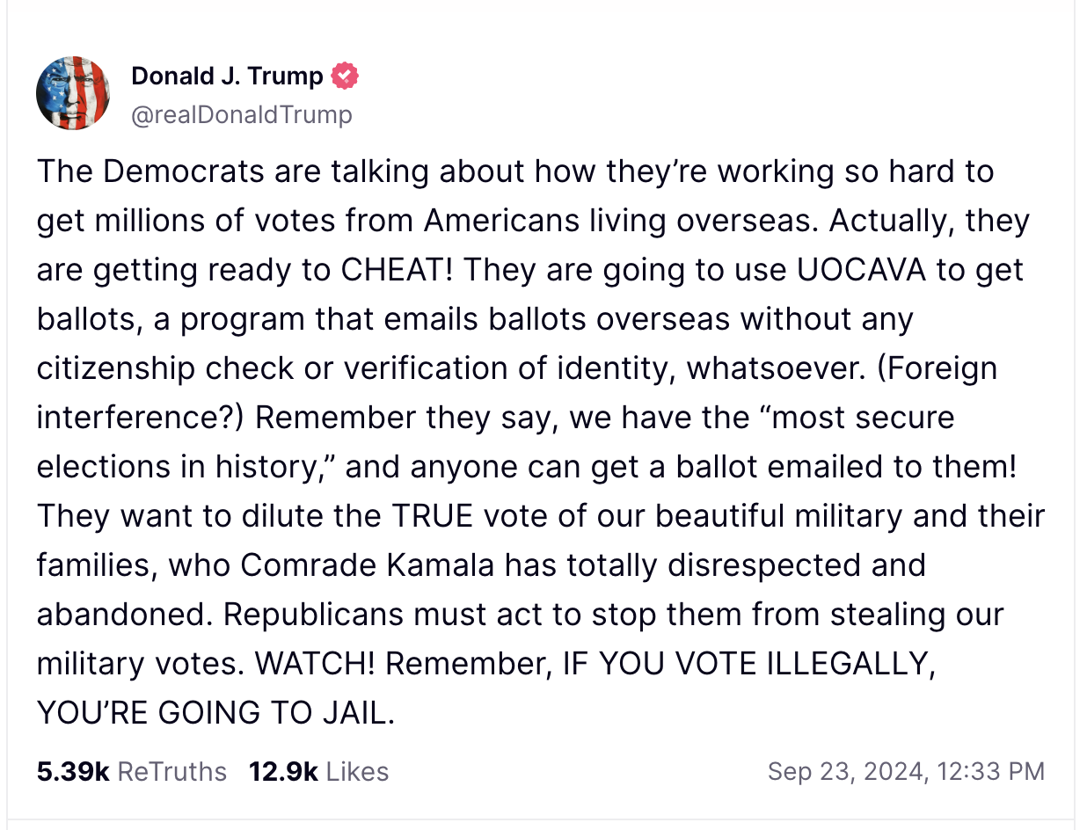Click the word UOCAVA in the post
The height and width of the screenshot is (830, 1087).
coord(861,270)
